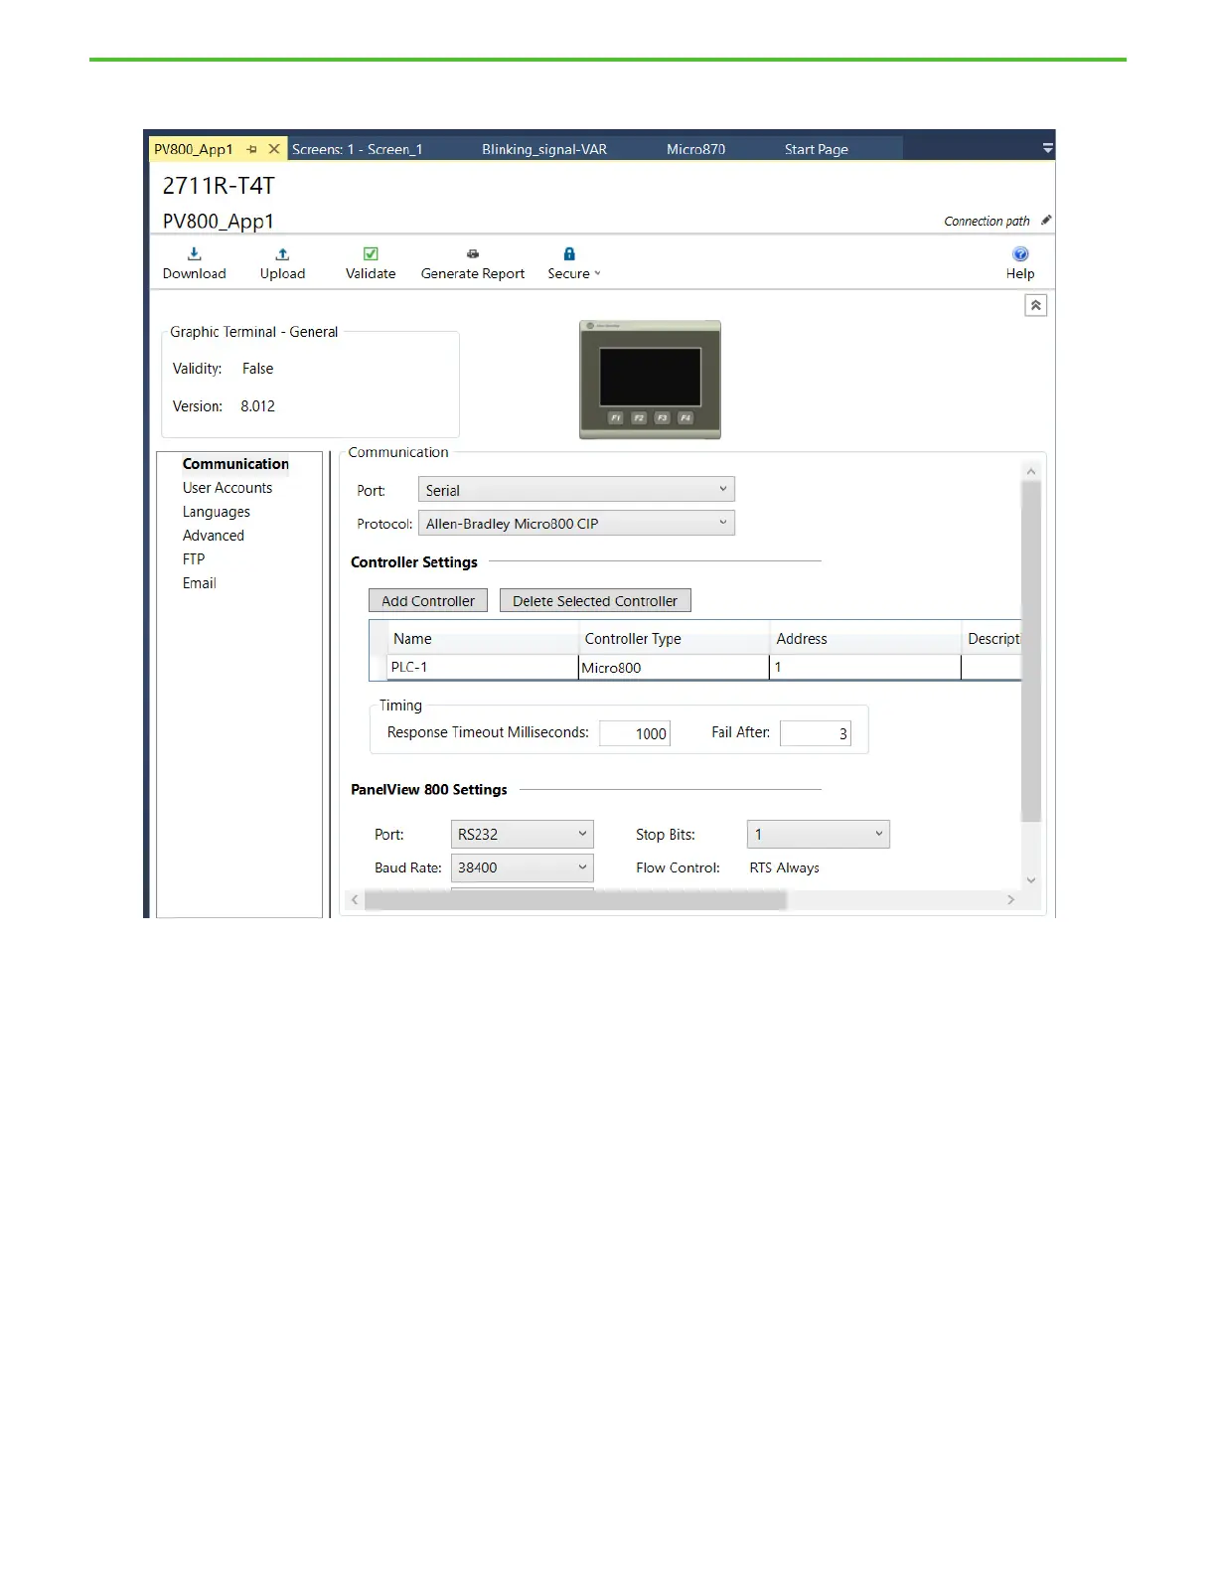Switch to the Screens: 1 - Screen_1 tab
Image resolution: width=1216 pixels, height=1574 pixels.
(x=358, y=149)
